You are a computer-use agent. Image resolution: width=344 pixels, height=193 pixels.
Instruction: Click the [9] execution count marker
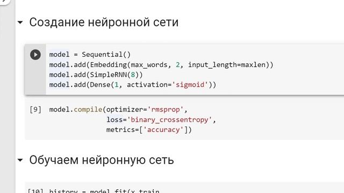(x=35, y=109)
